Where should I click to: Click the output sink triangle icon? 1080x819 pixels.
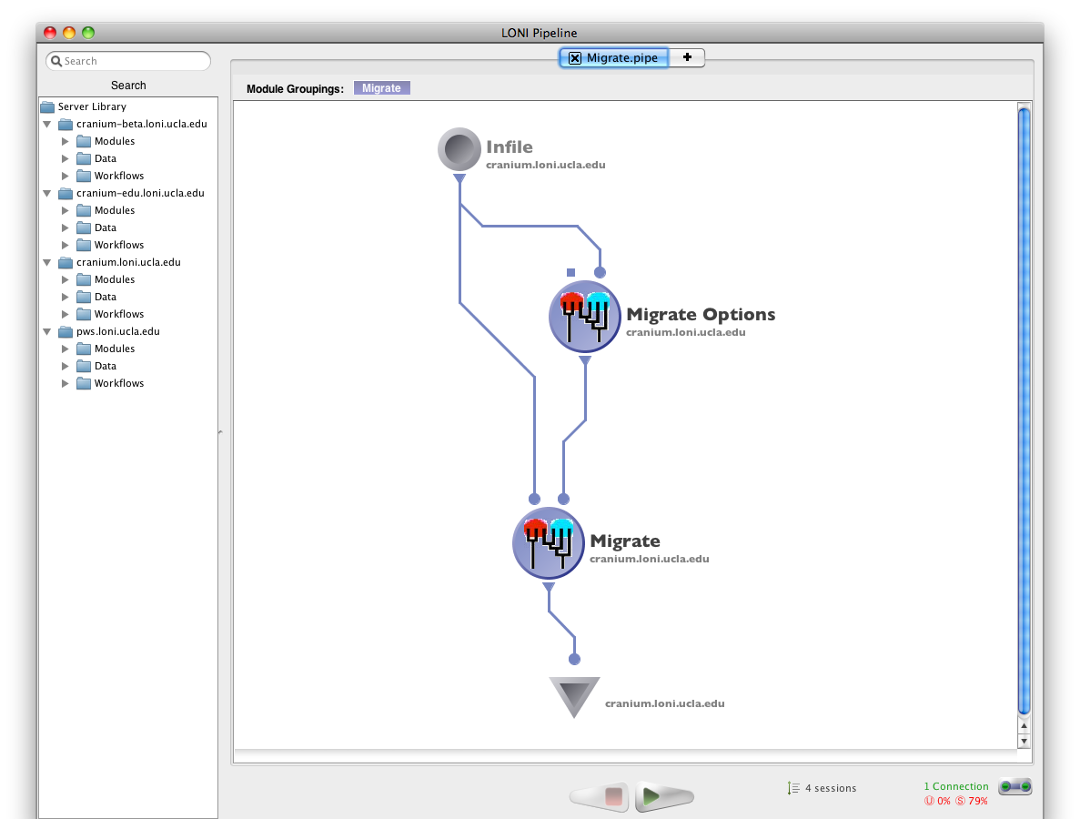pyautogui.click(x=574, y=697)
